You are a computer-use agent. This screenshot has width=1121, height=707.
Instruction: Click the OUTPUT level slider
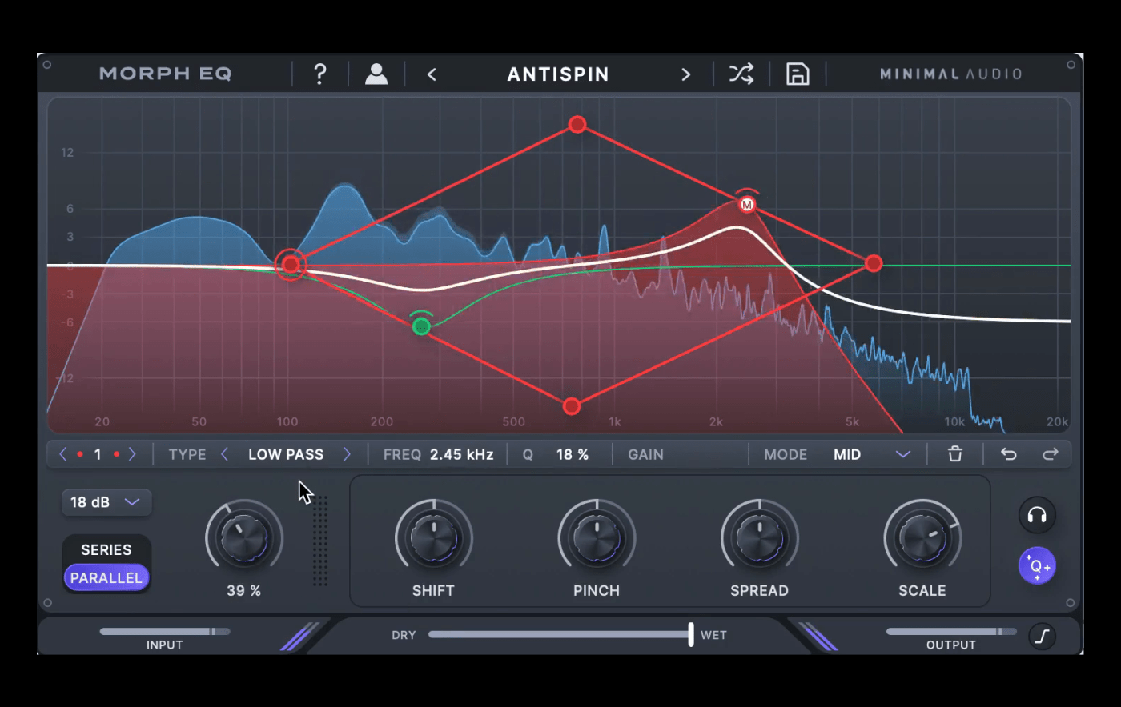[x=951, y=632]
